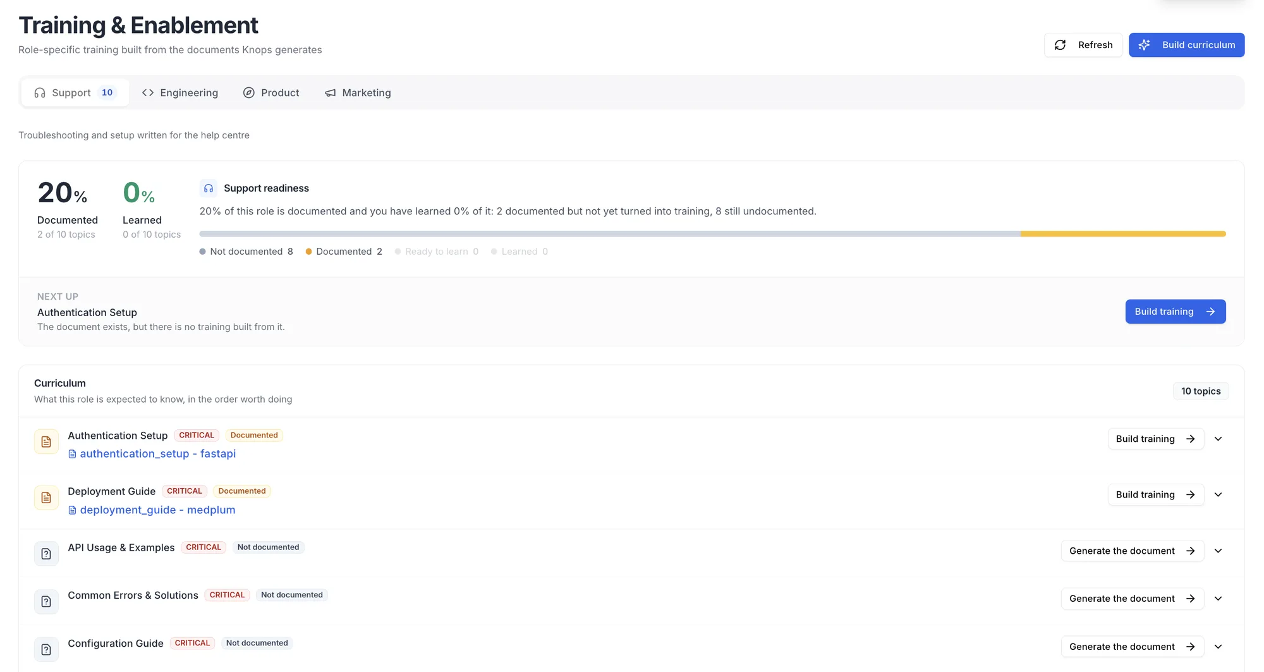Expand the Configuration Guide chevron
Screen dimensions: 1264x672
pos(1218,647)
